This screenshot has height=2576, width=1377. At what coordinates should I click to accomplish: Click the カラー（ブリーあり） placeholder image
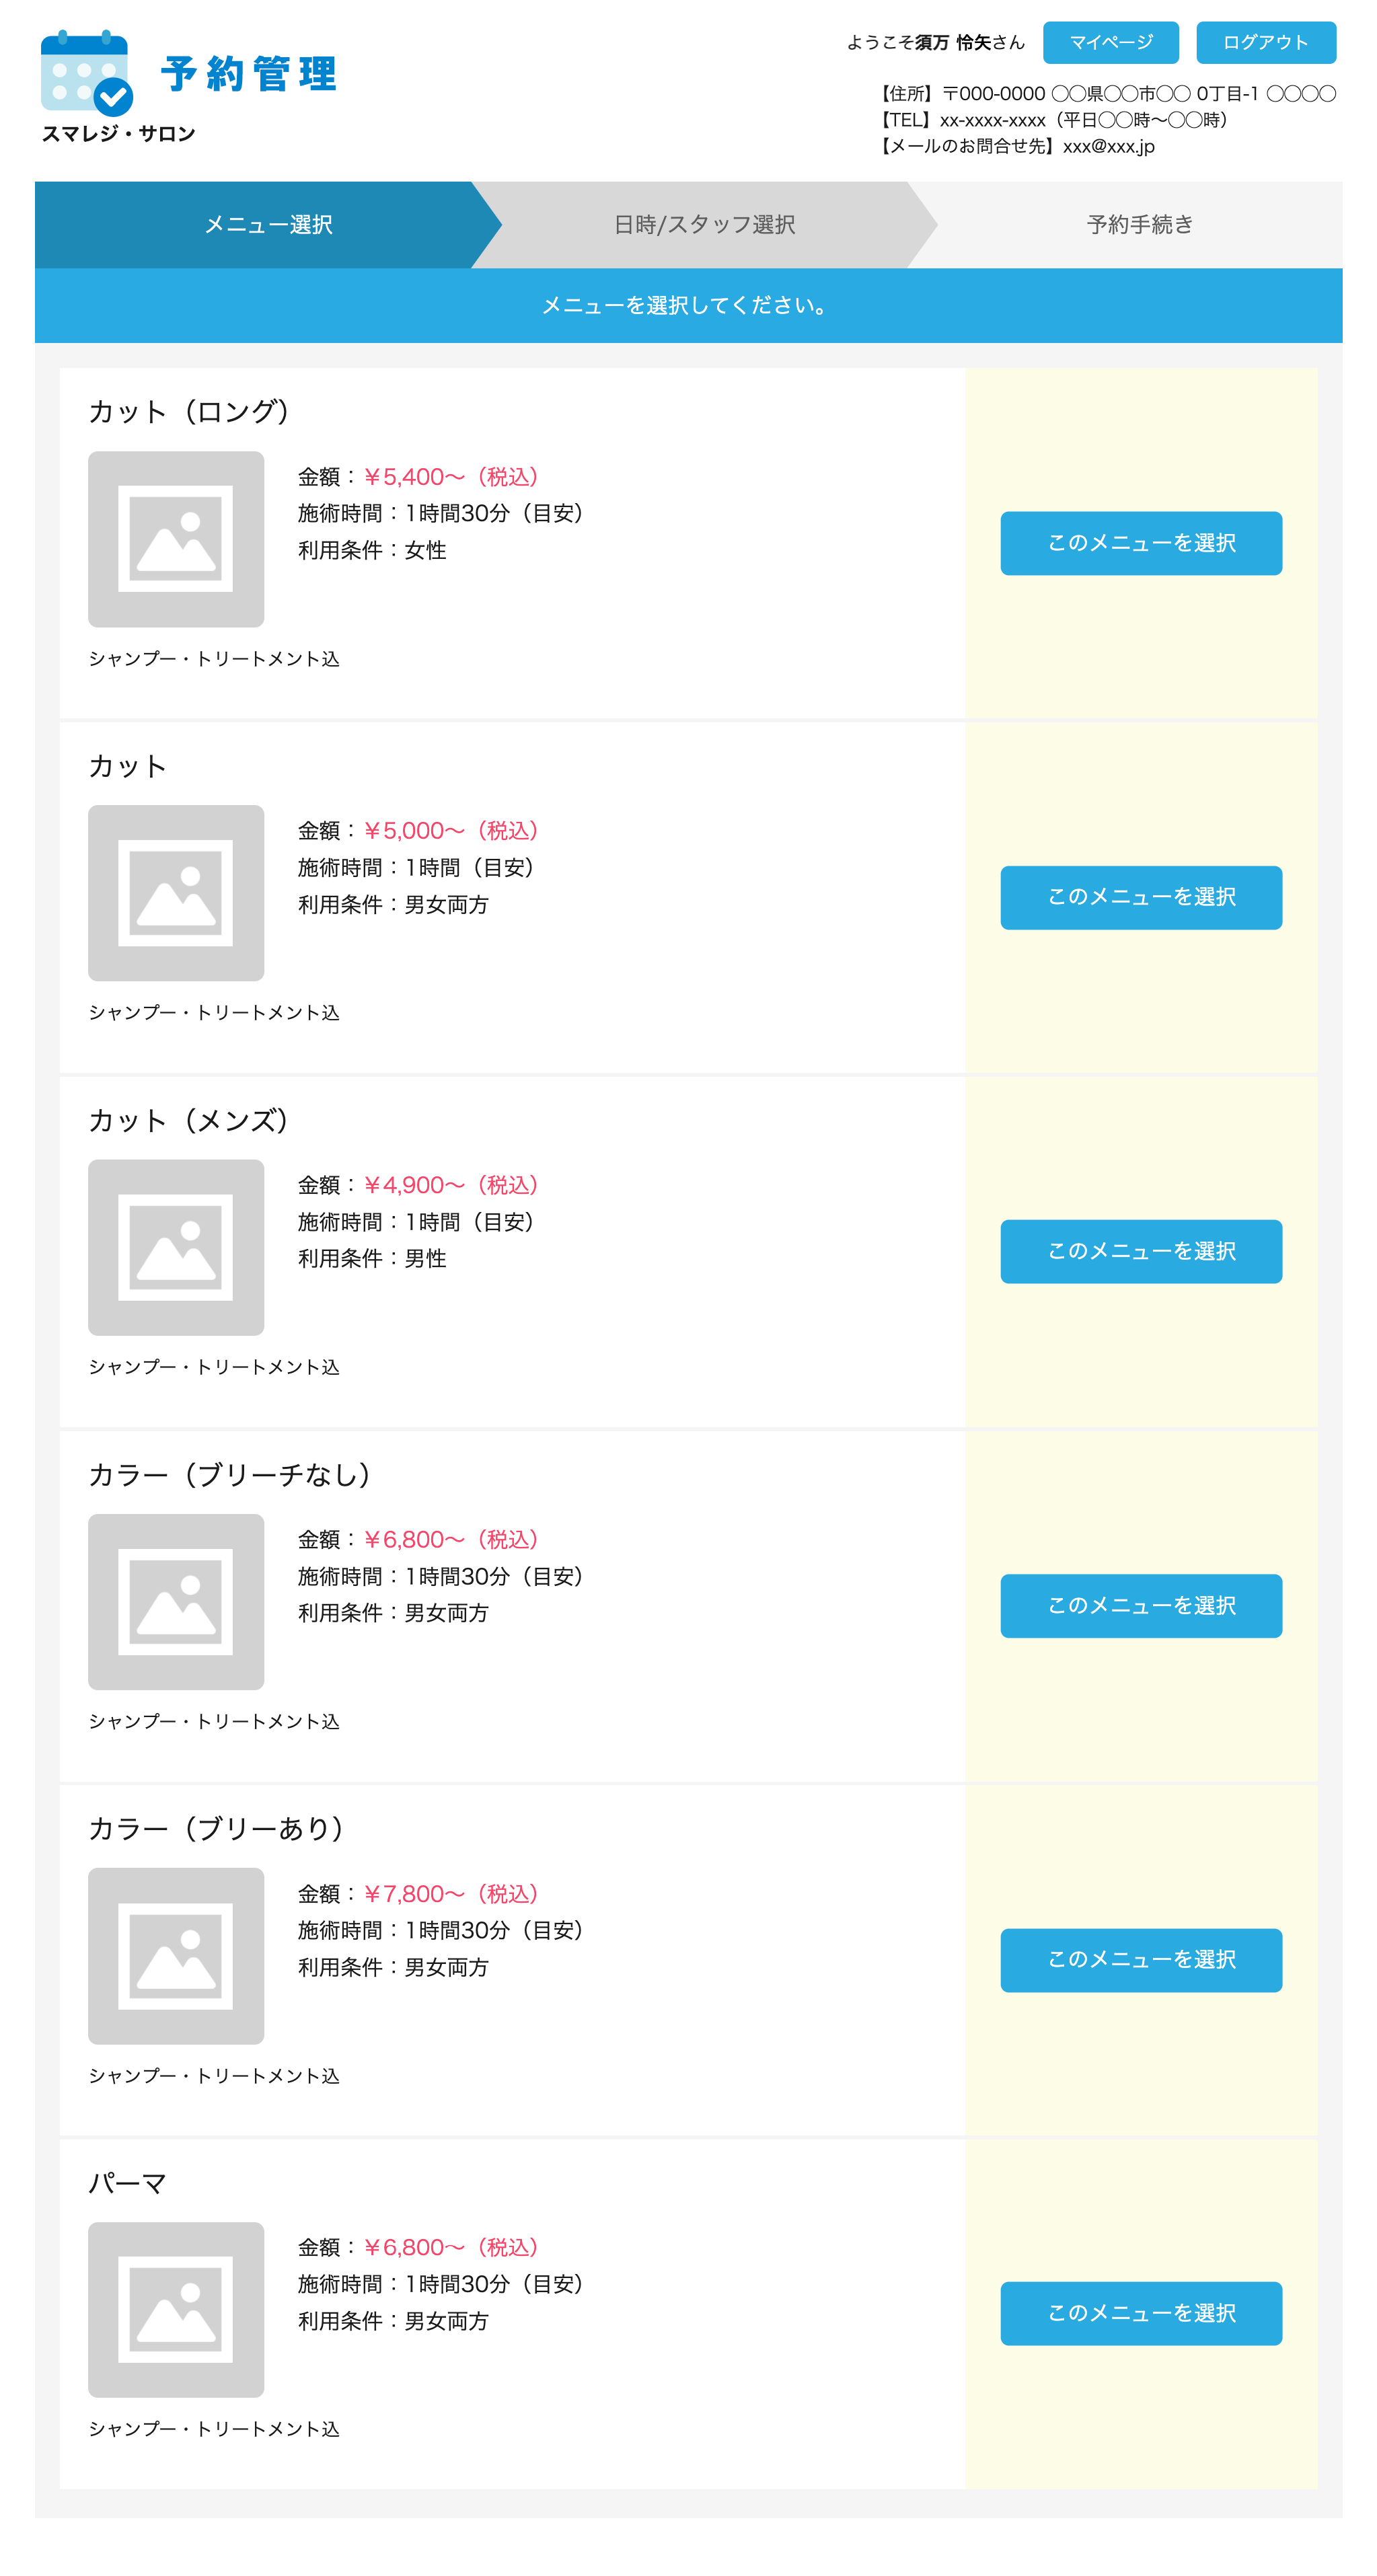click(x=176, y=1955)
